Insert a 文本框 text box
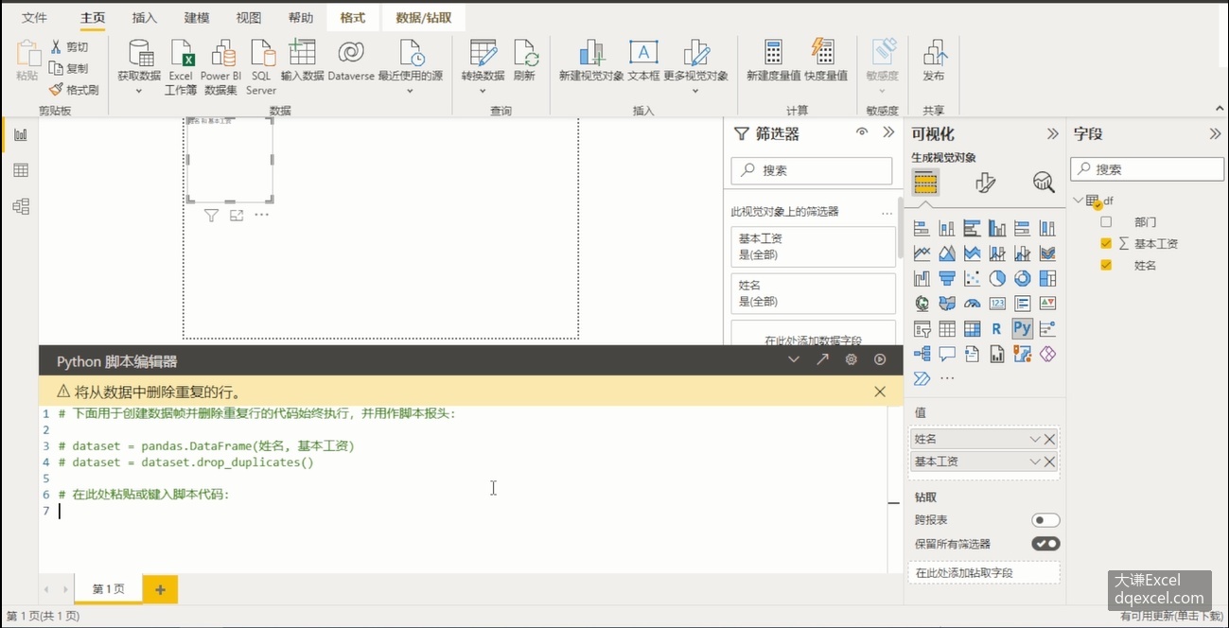Viewport: 1229px width, 628px height. click(643, 61)
